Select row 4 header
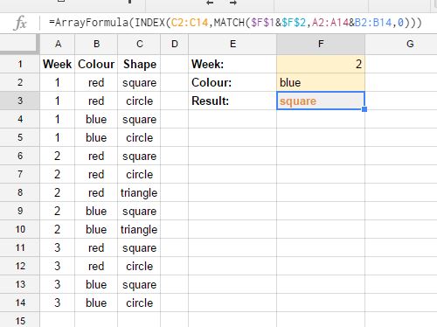This screenshot has width=437, height=327. click(x=20, y=119)
